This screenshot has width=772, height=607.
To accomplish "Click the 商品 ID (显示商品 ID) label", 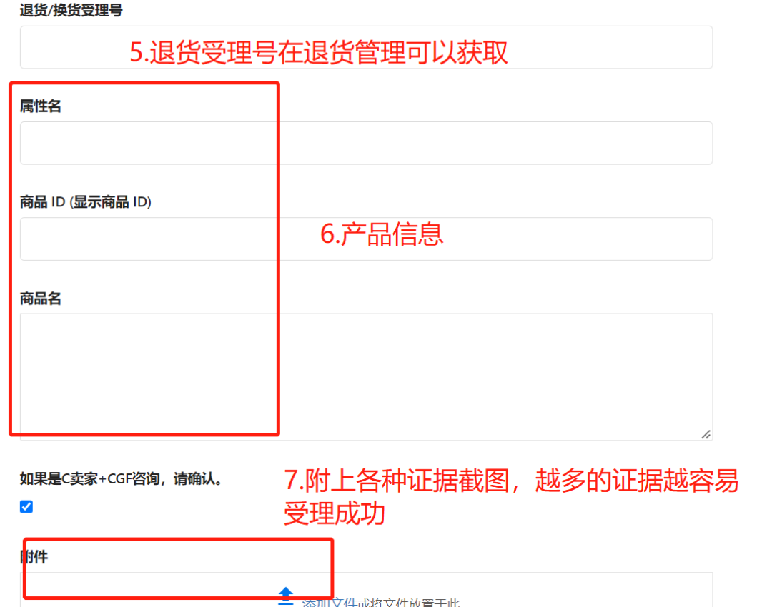I will click(86, 202).
